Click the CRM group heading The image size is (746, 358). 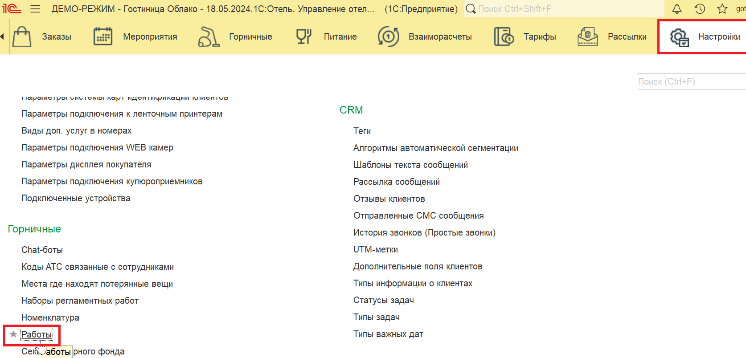click(351, 110)
